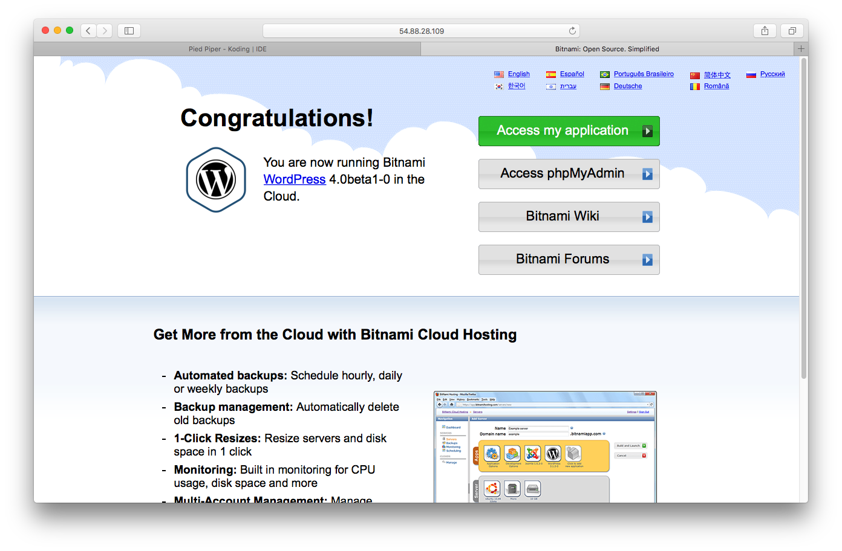Switch language to Hebrew עברית

pyautogui.click(x=568, y=86)
